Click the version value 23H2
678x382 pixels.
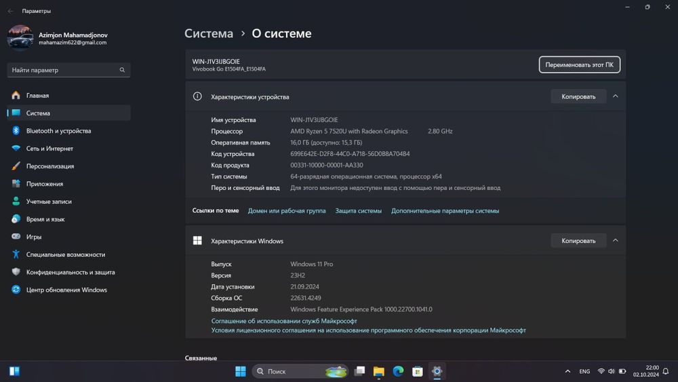click(298, 275)
